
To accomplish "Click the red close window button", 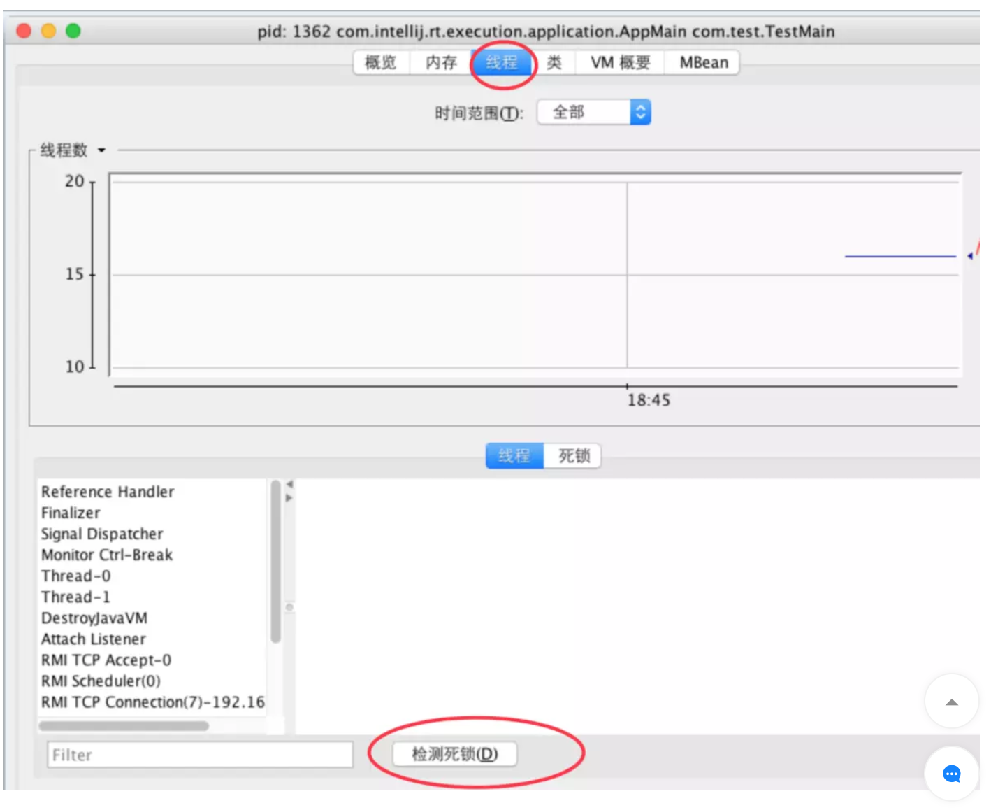I will click(x=24, y=31).
